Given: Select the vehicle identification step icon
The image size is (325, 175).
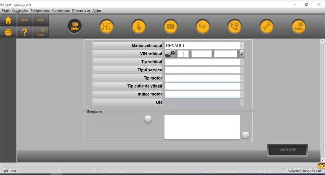Looking at the screenshot, I should pos(75,27).
